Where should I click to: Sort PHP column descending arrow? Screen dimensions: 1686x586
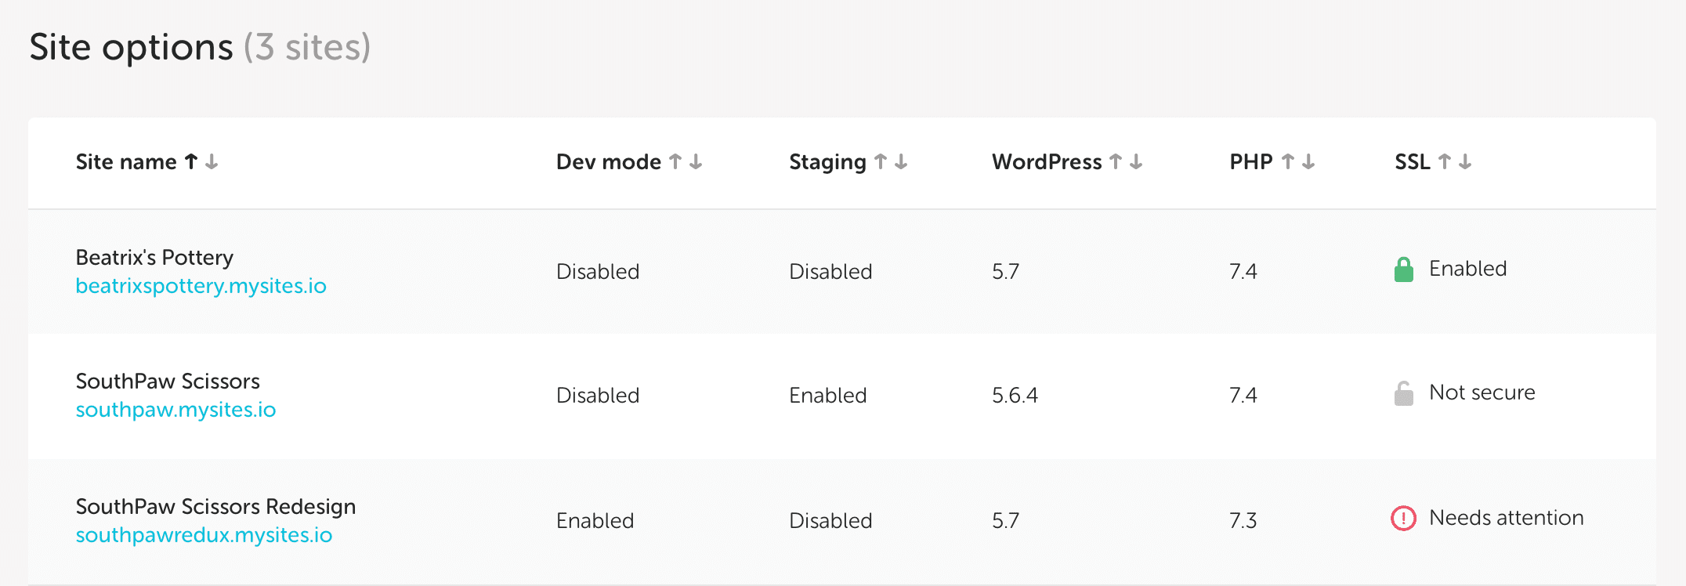[1308, 161]
